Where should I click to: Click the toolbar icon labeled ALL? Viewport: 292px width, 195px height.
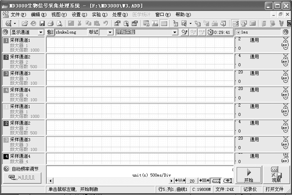215,23
